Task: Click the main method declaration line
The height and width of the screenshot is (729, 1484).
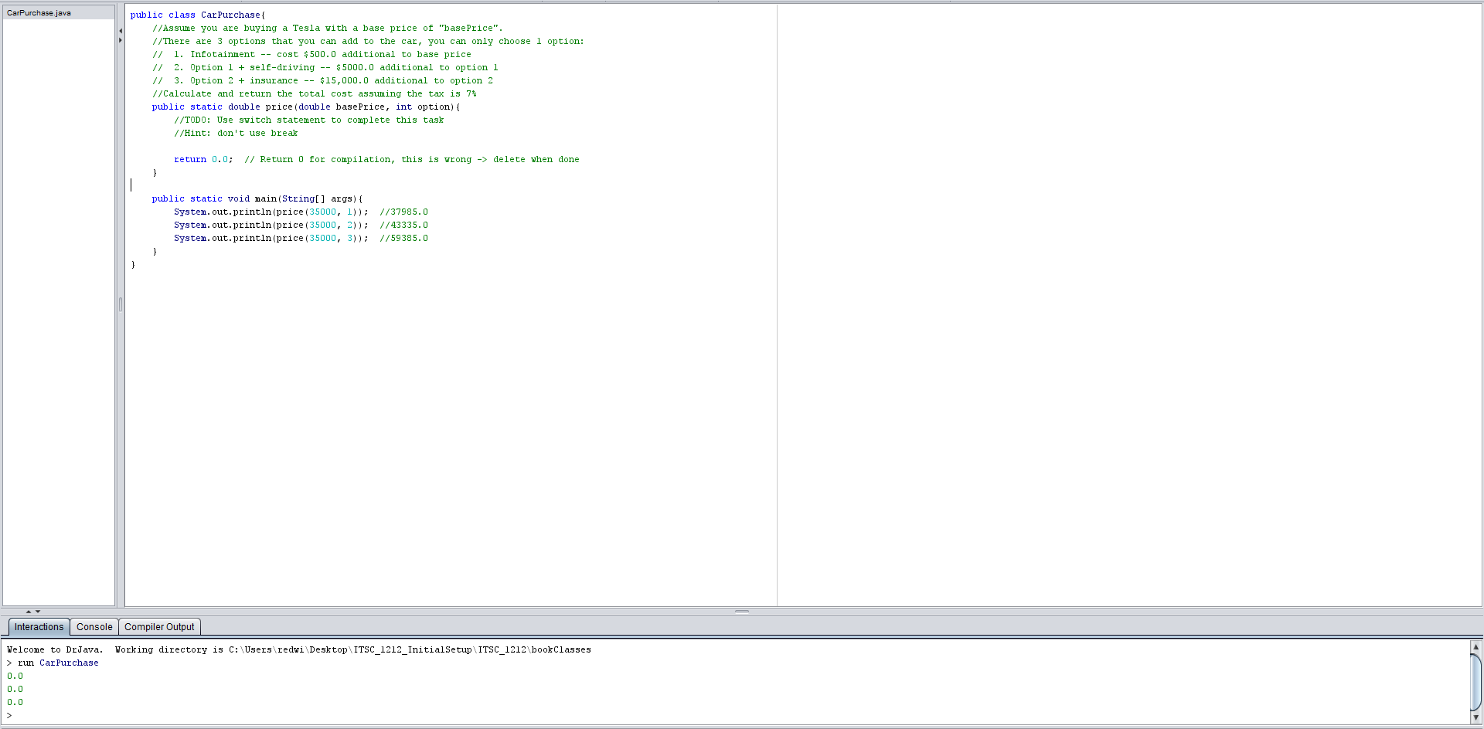Action: pyautogui.click(x=257, y=198)
